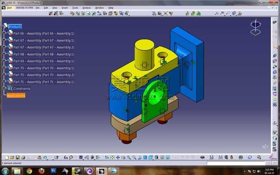Expand Part 70 - Assembly.2 tree node
Viewport: 280px width, 175px height.
4,74
